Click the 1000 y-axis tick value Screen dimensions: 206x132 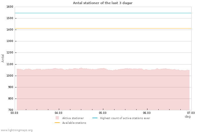click(x=9, y=76)
